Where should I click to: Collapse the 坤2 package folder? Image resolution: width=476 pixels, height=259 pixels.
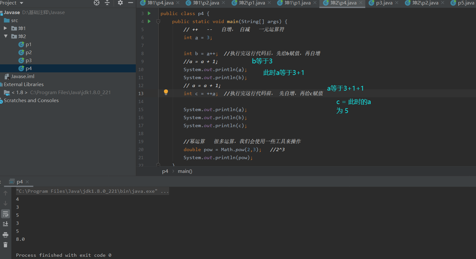point(5,36)
